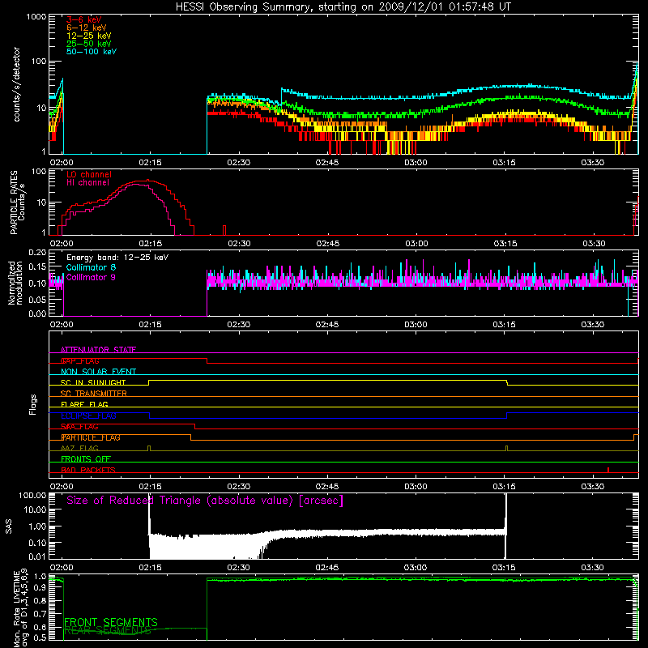This screenshot has height=648, width=648.
Task: Click the GAP_FLAG step-down edge
Action: coord(207,360)
